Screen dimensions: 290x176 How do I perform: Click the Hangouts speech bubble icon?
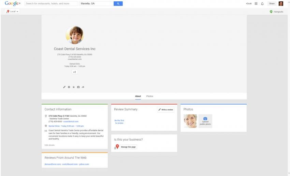tap(271, 12)
